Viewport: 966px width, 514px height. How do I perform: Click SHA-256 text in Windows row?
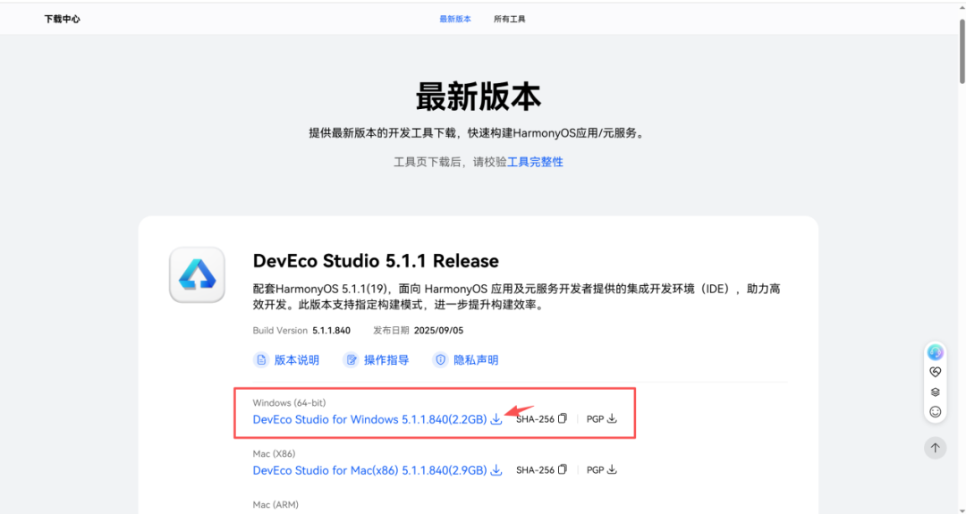(x=536, y=419)
